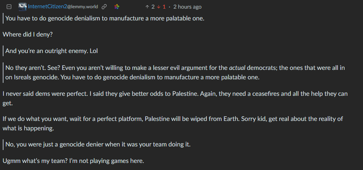Image resolution: width=363 pixels, height=170 pixels.
Task: Click the @lemmy.world instance label
Action: click(x=82, y=7)
